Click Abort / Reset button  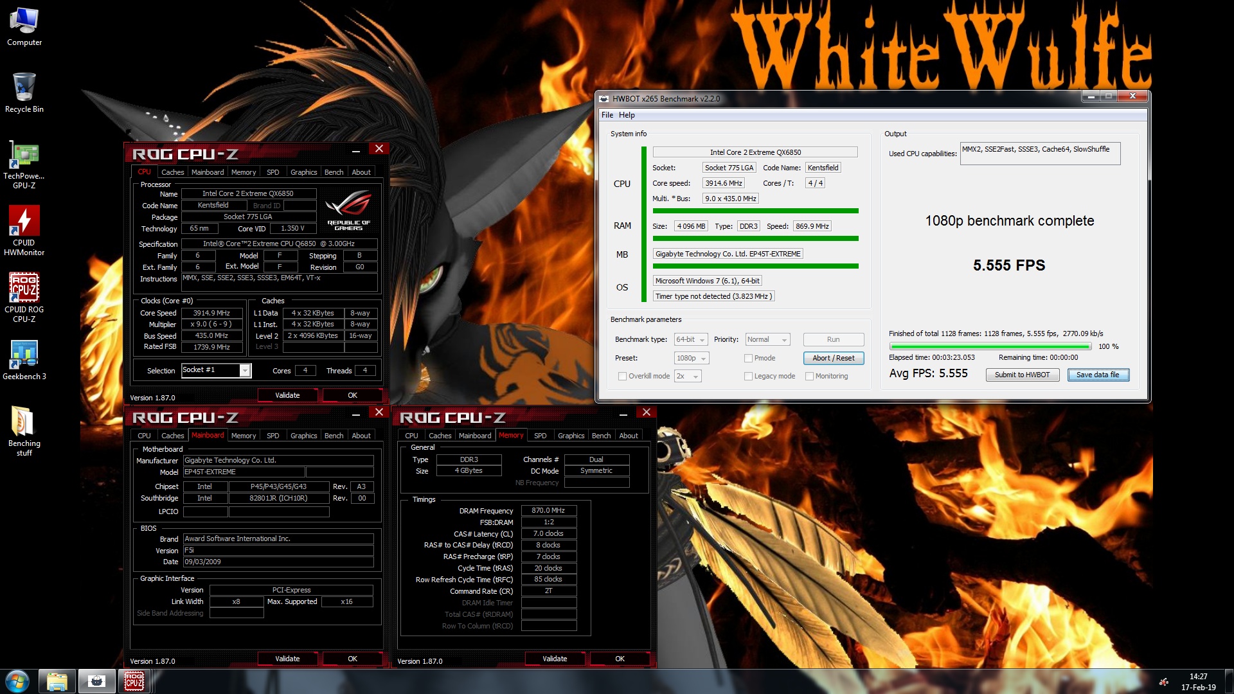[x=833, y=358]
